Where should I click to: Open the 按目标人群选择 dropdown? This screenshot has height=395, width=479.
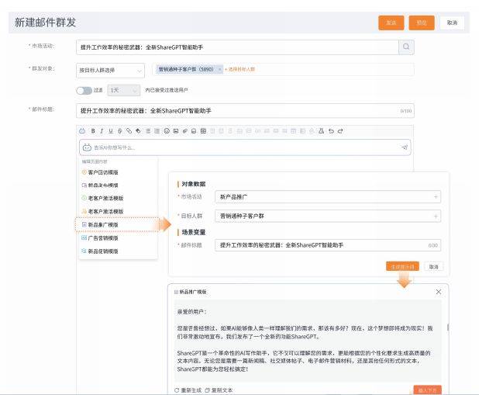click(110, 71)
